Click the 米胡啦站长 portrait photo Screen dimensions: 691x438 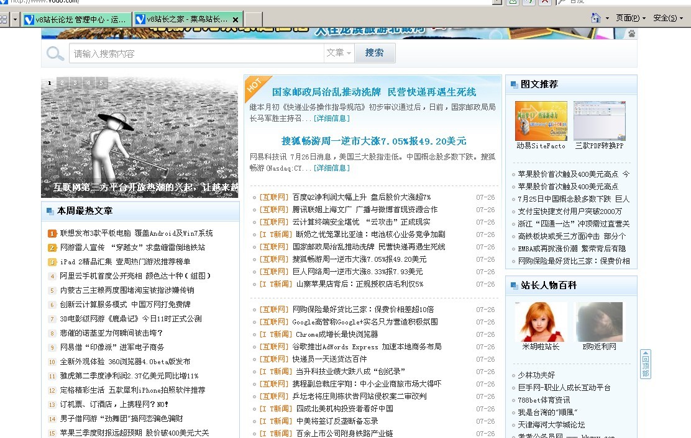tap(541, 321)
